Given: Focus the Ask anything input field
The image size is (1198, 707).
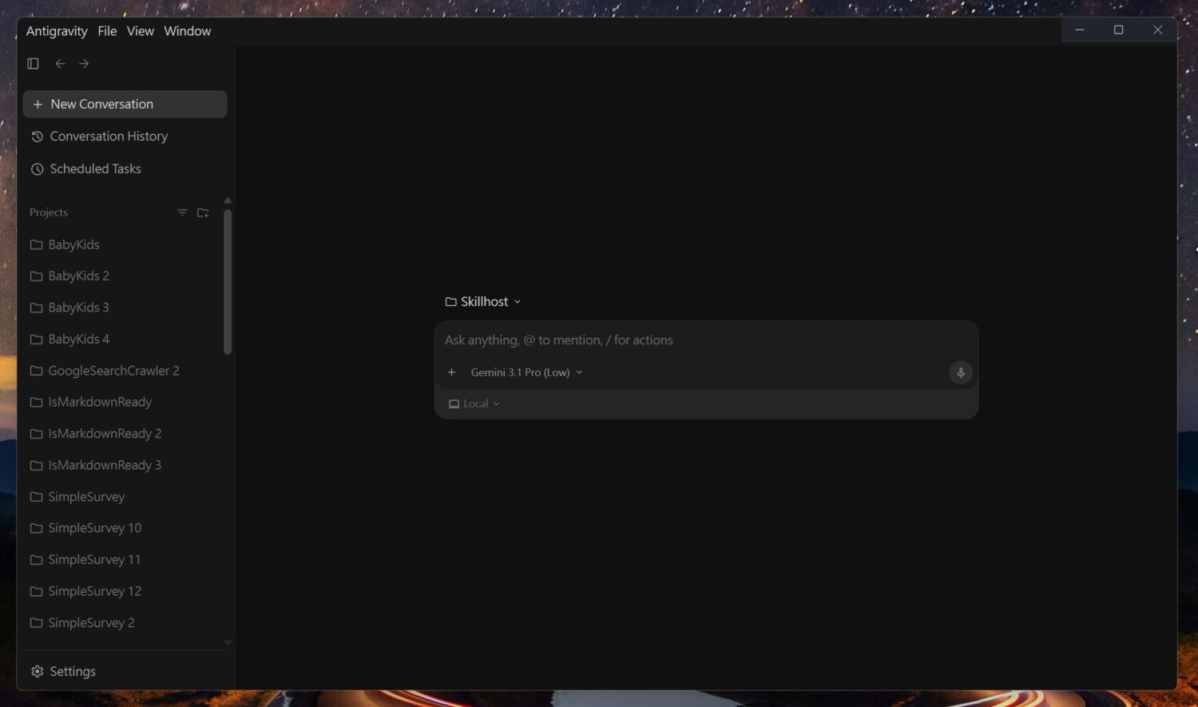Looking at the screenshot, I should 706,340.
